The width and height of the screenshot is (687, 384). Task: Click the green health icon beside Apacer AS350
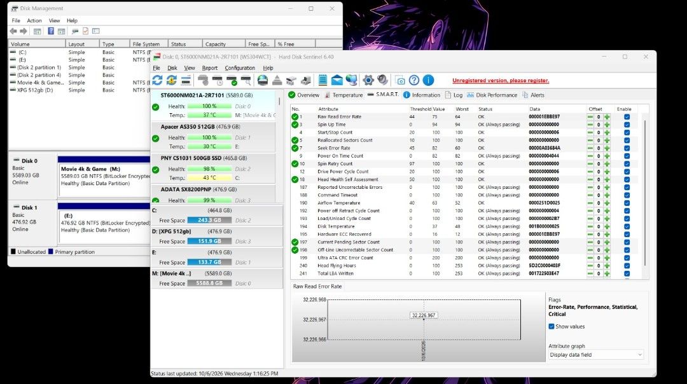[156, 139]
